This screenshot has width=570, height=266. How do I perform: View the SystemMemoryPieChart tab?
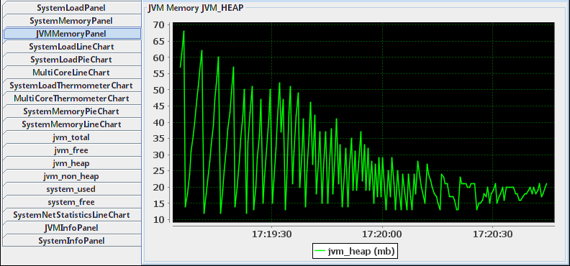(x=71, y=111)
